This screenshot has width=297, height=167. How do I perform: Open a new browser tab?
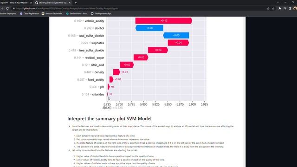[76, 3]
